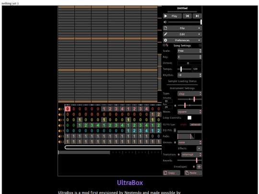Click the EQ Filt plus button
Screen dimensions: 259x194
pos(175,130)
